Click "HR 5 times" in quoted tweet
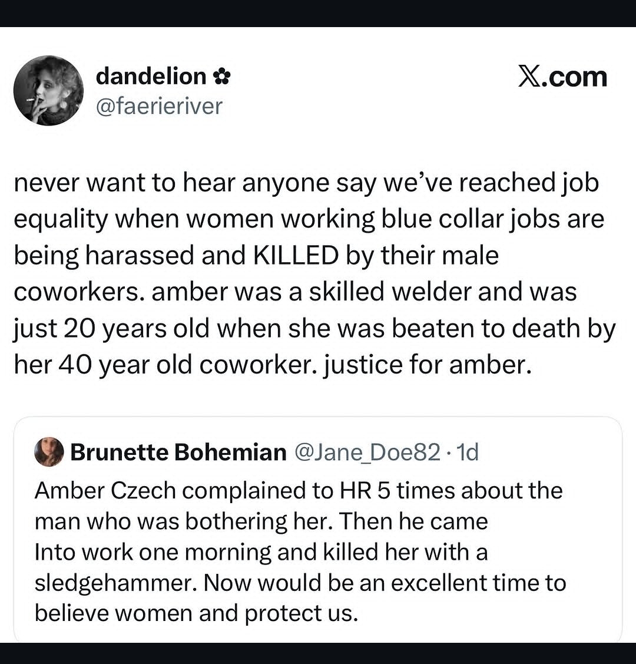The image size is (636, 664). pos(392,491)
